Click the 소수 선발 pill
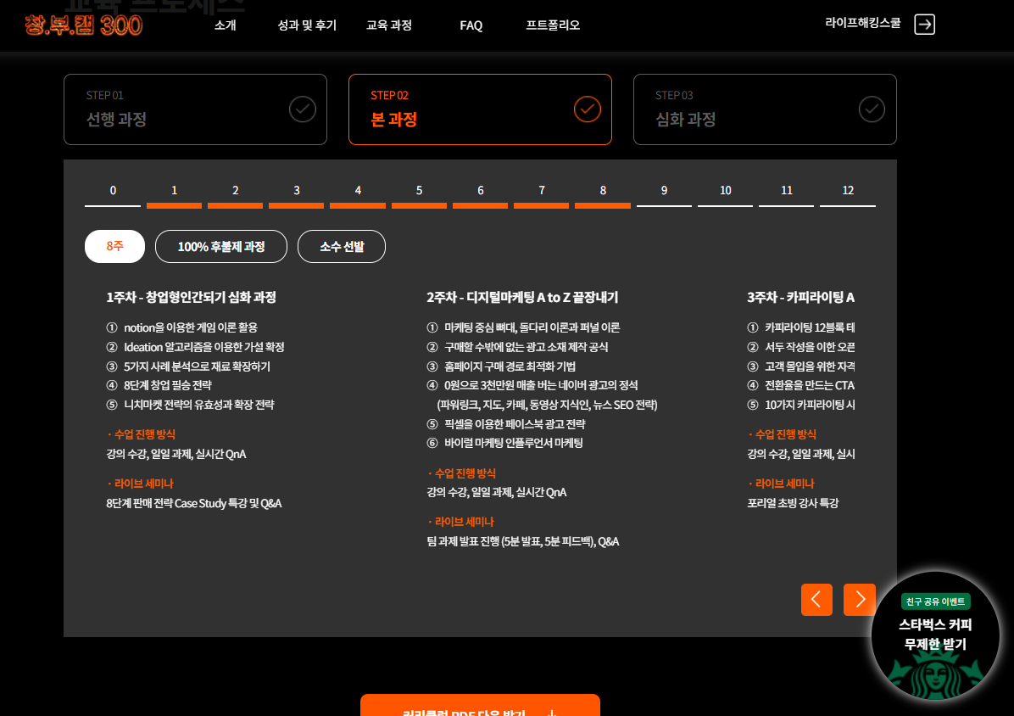Image resolution: width=1014 pixels, height=716 pixels. point(342,246)
